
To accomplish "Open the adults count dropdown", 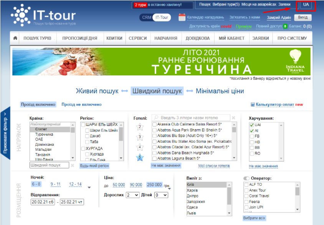I will 133,195.
